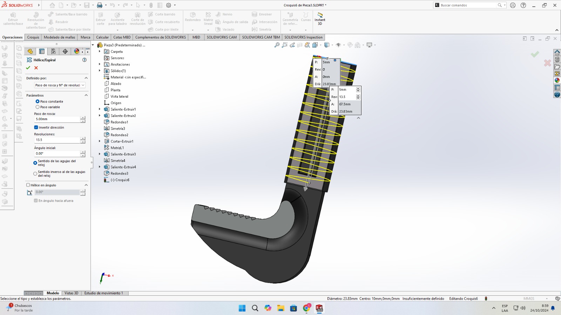The image size is (561, 315).
Task: Select the Paso variable radio button
Action: pos(38,107)
